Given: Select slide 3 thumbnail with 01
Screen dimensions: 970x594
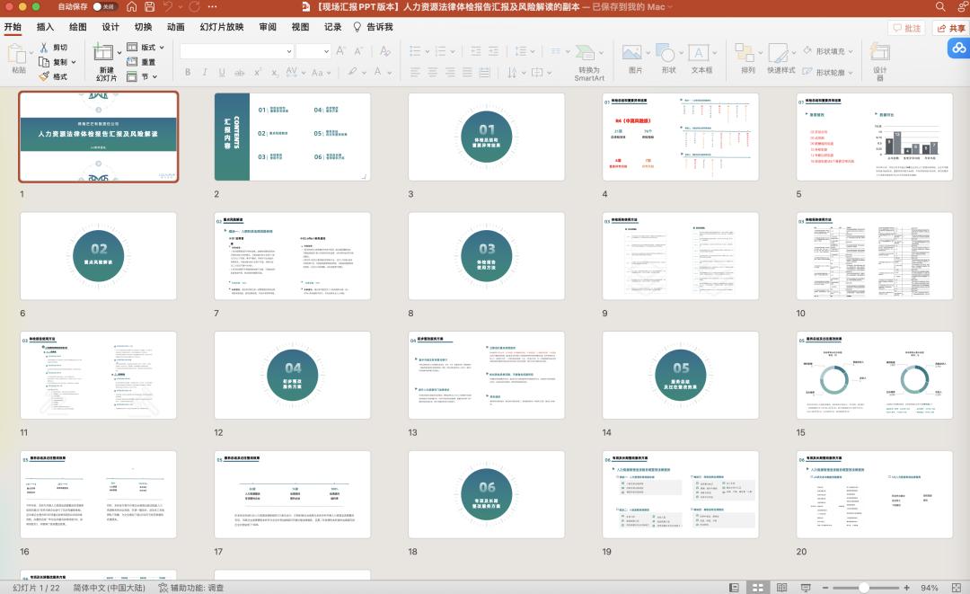Looking at the screenshot, I should tap(486, 137).
